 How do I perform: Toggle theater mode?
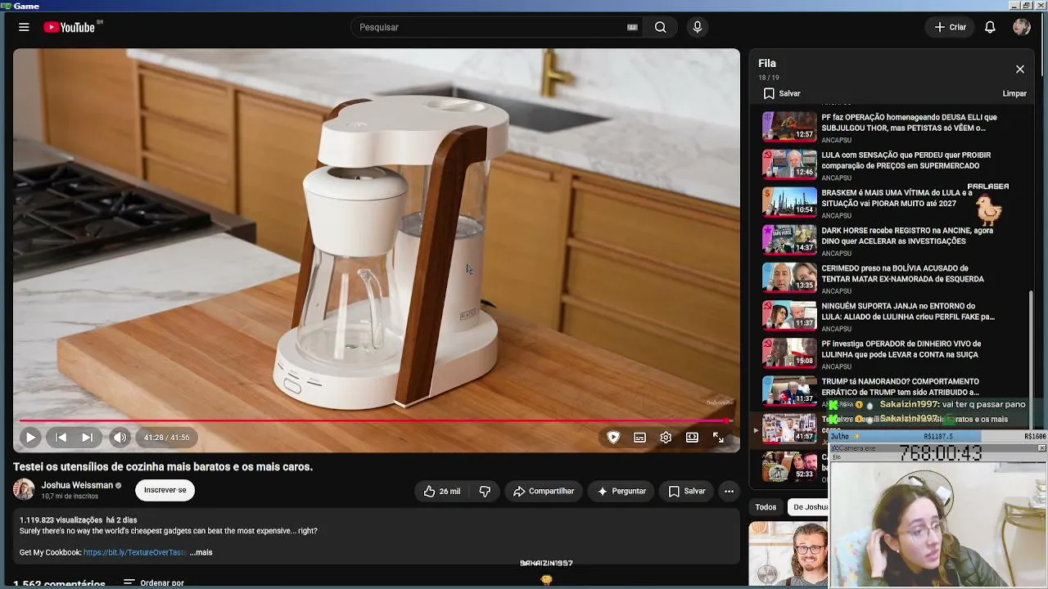pos(692,438)
